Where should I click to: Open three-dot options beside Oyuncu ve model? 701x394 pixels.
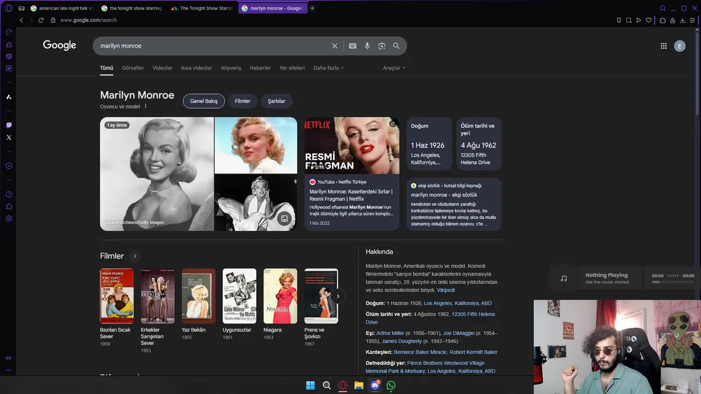point(146,106)
